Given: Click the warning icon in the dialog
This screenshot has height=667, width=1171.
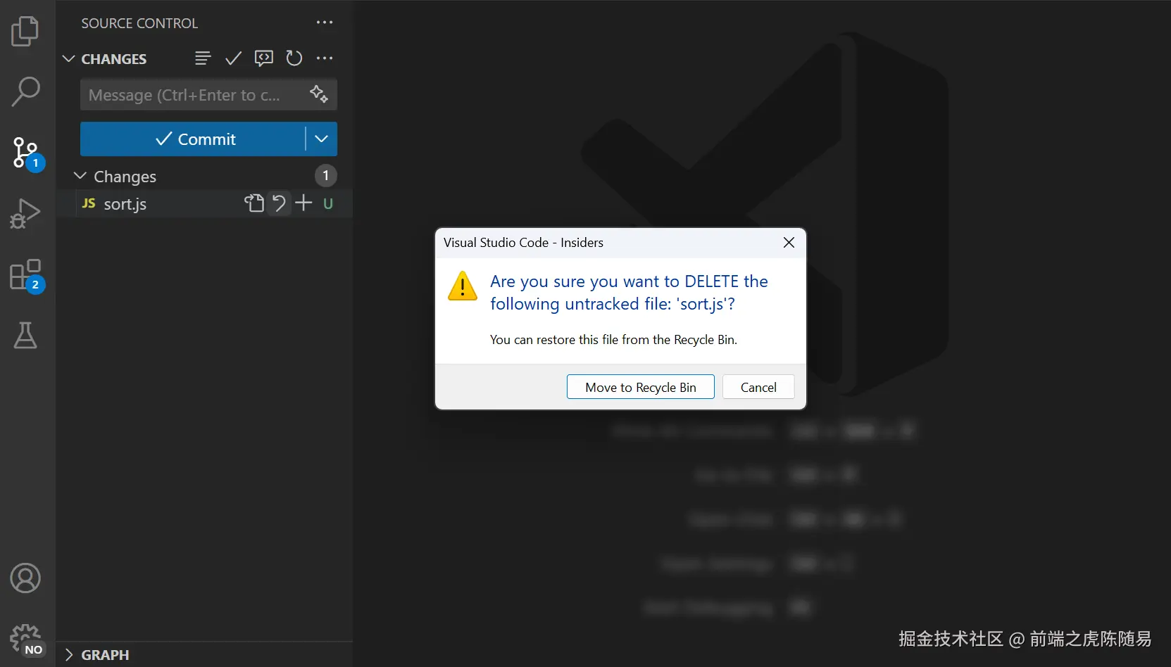Looking at the screenshot, I should point(463,286).
